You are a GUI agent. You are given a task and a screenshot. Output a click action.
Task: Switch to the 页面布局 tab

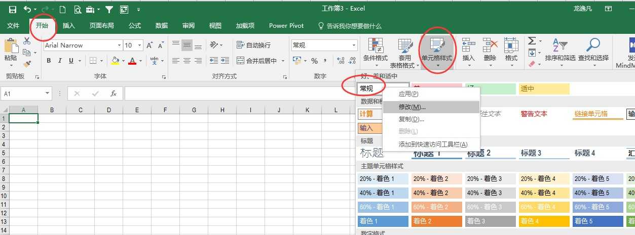(101, 26)
